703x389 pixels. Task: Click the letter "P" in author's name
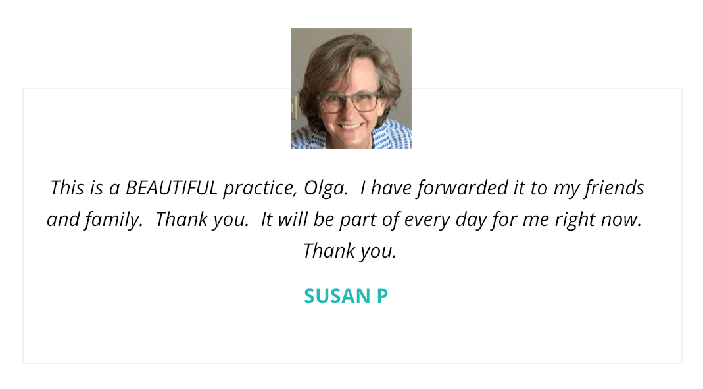(382, 296)
